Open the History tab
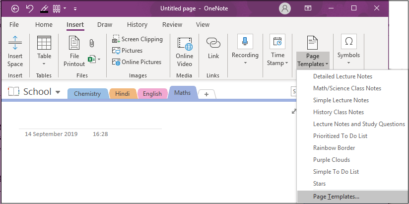The width and height of the screenshot is (409, 204). click(137, 24)
